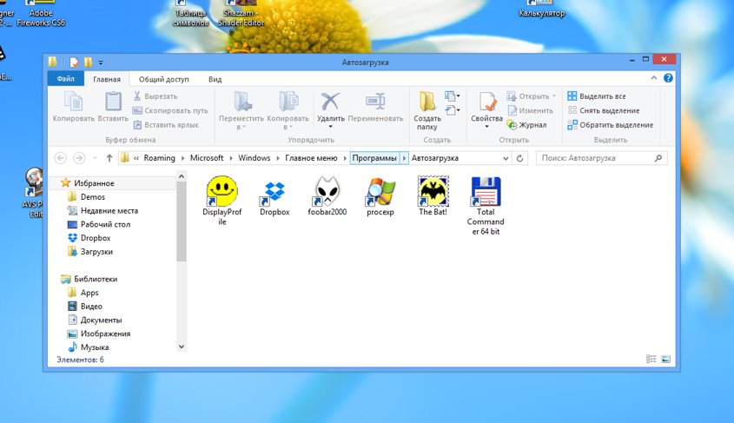Select the Dropbox shortcut icon

click(274, 191)
